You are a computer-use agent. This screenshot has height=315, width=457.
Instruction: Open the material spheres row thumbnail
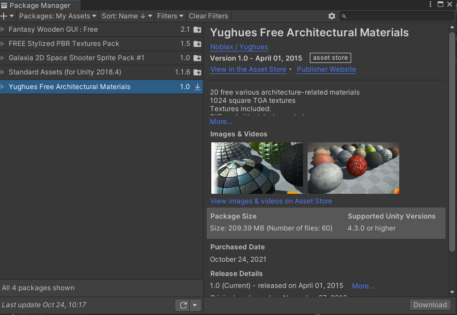(353, 168)
